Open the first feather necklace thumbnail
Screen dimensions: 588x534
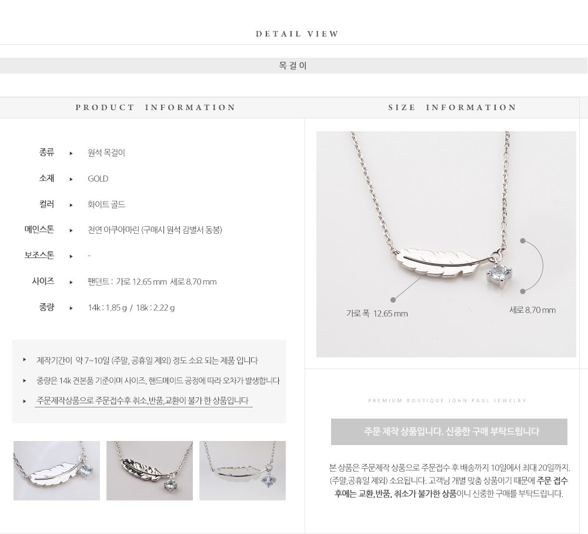coord(56,470)
